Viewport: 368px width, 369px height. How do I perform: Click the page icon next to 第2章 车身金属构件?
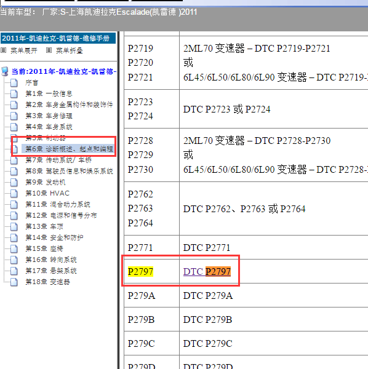14,105
